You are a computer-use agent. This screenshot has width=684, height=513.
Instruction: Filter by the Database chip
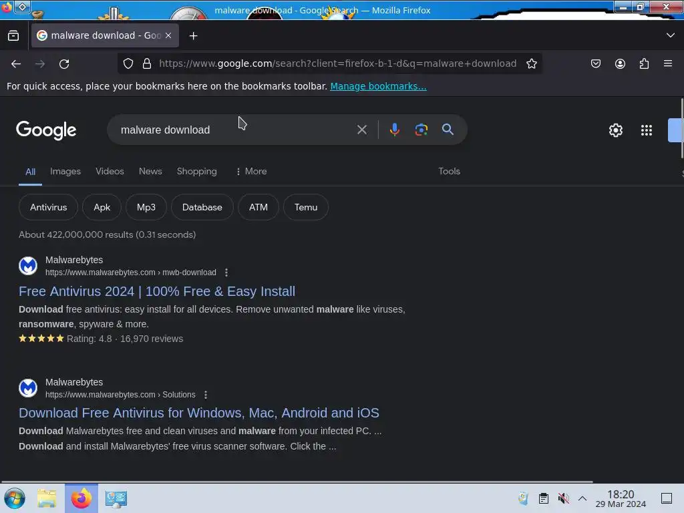click(202, 207)
